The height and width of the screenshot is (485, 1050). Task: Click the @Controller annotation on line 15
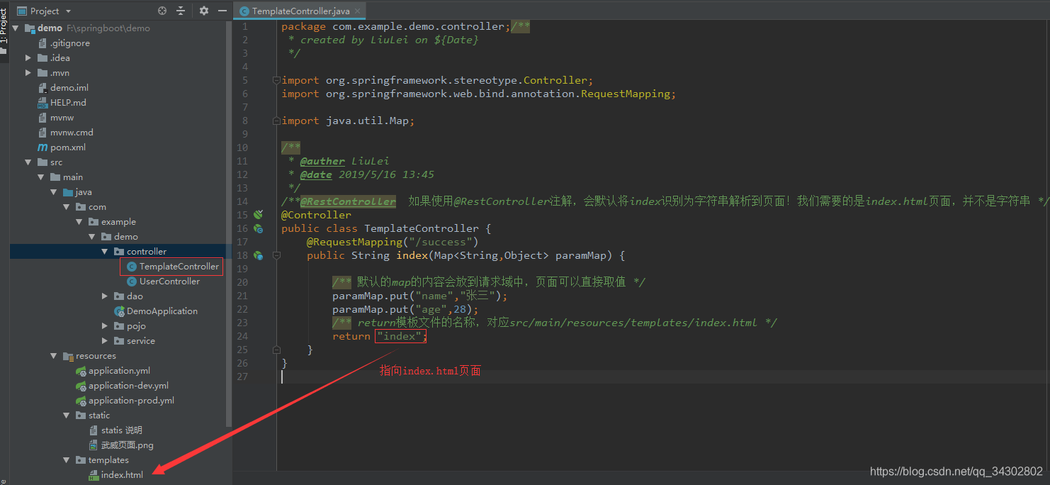[x=316, y=215]
